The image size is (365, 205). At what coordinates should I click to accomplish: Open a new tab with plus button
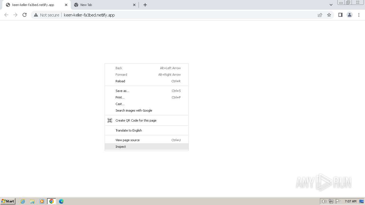coord(145,5)
